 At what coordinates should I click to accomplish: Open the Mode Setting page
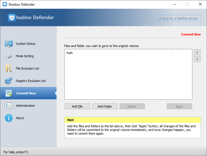[28, 56]
